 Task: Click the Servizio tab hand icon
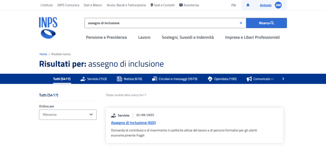pyautogui.click(x=83, y=79)
